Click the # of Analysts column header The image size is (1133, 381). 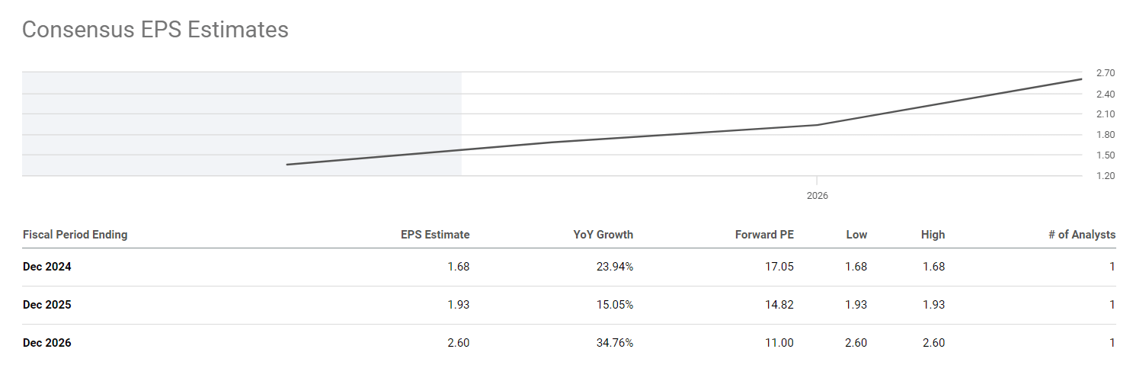tap(1082, 235)
